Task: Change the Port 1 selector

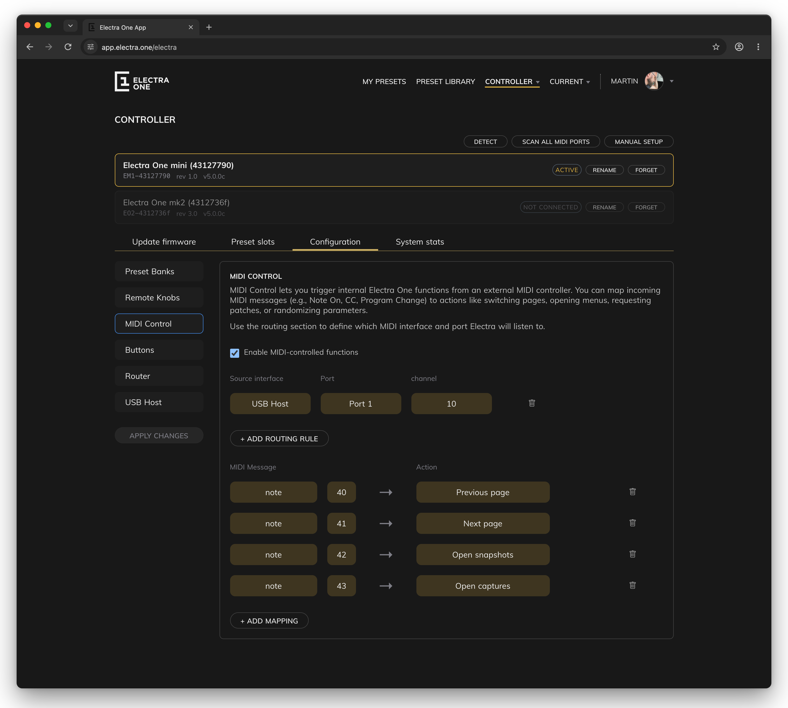Action: 361,403
